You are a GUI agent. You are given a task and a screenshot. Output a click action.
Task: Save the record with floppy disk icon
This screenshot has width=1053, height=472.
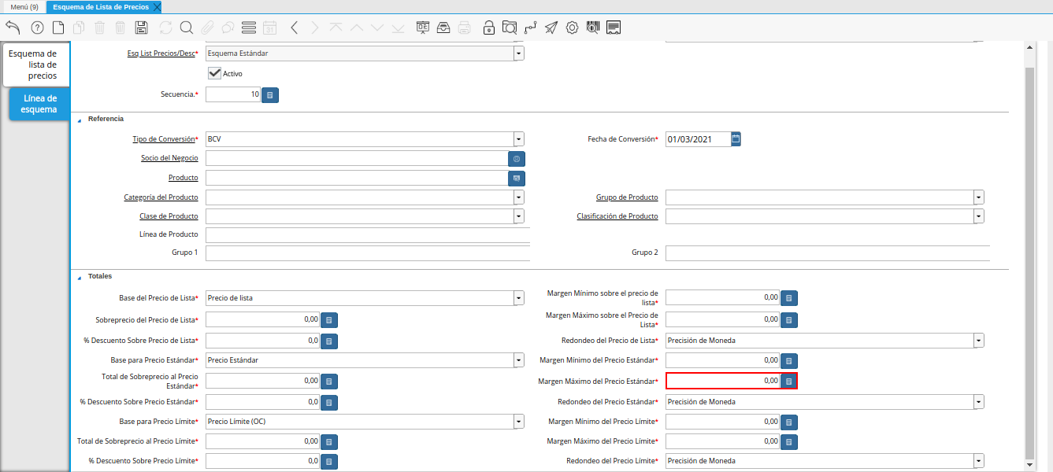point(142,28)
